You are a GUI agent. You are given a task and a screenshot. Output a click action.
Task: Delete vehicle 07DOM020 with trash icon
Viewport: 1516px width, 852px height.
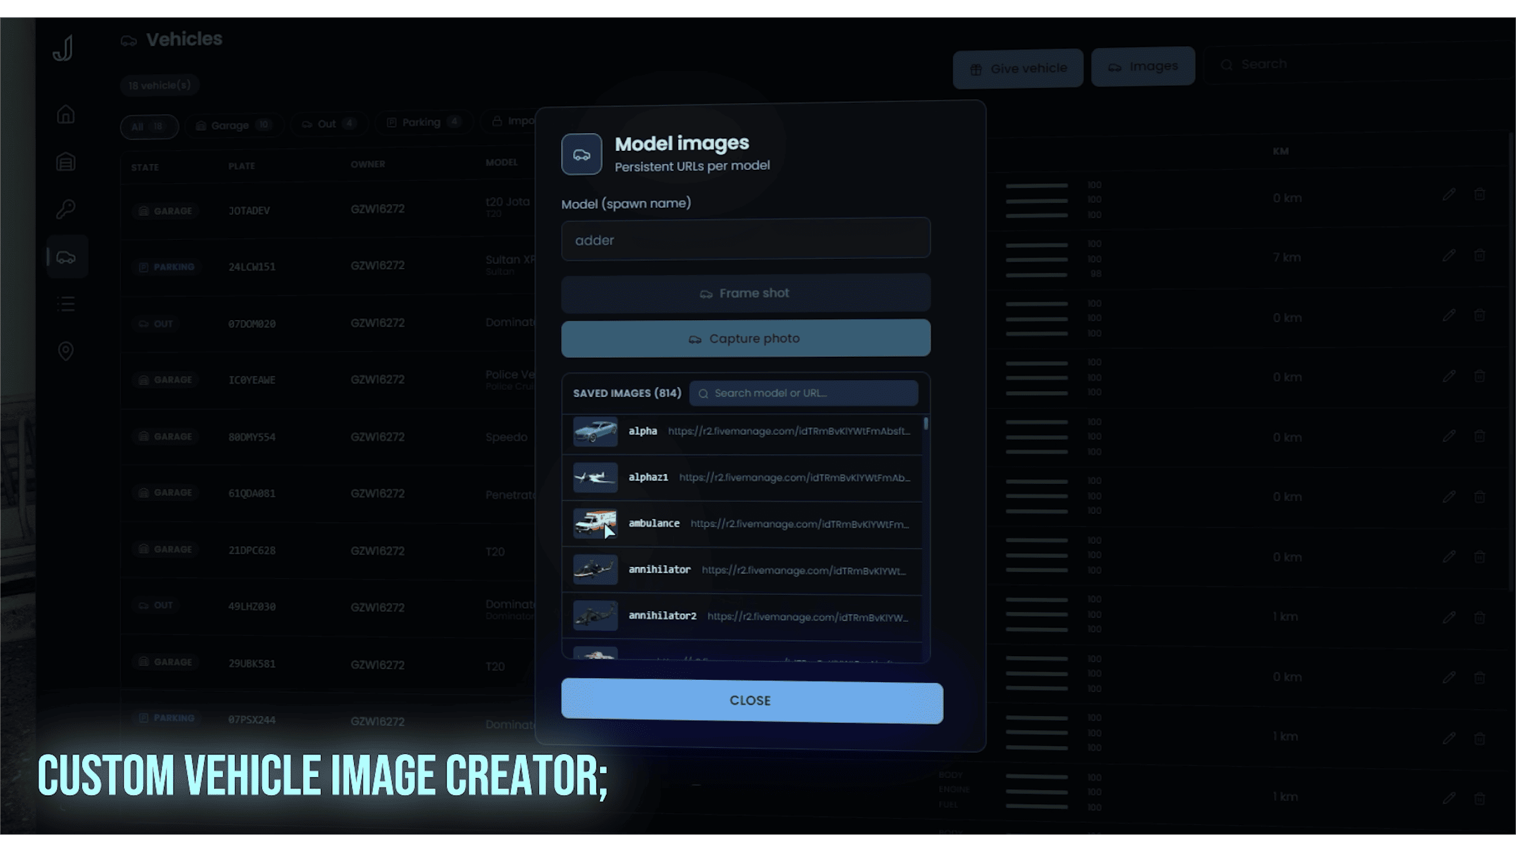click(x=1479, y=315)
